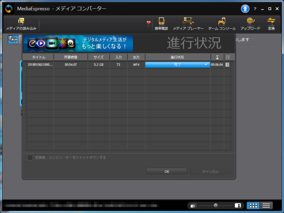Open the question mark help icon

[x=255, y=9]
